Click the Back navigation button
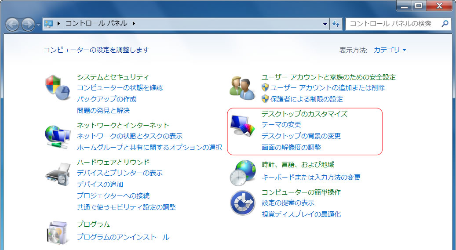The width and height of the screenshot is (456, 250). [x=12, y=24]
